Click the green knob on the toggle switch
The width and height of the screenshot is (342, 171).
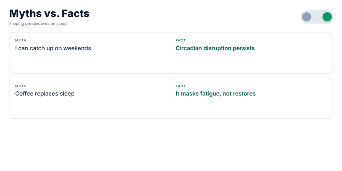coord(327,17)
